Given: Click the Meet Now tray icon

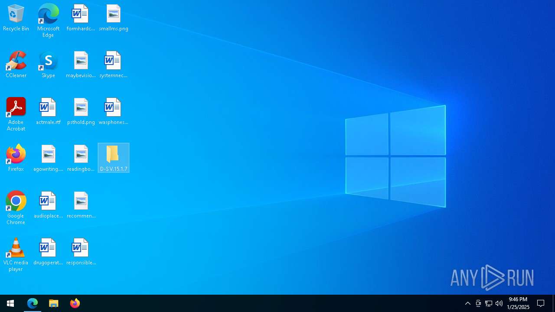Looking at the screenshot, I should (478, 303).
